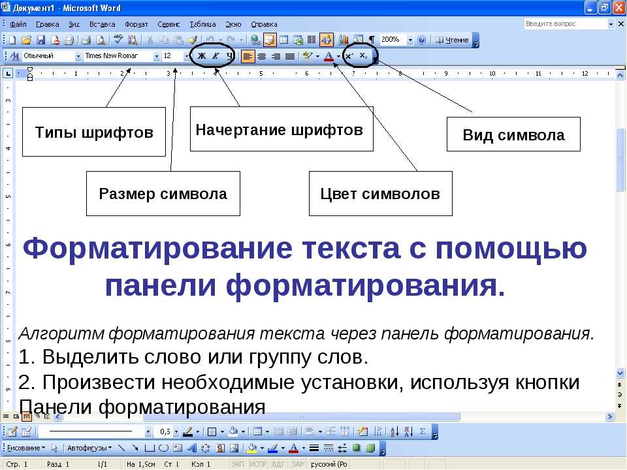Open the Формат menu

pos(137,24)
